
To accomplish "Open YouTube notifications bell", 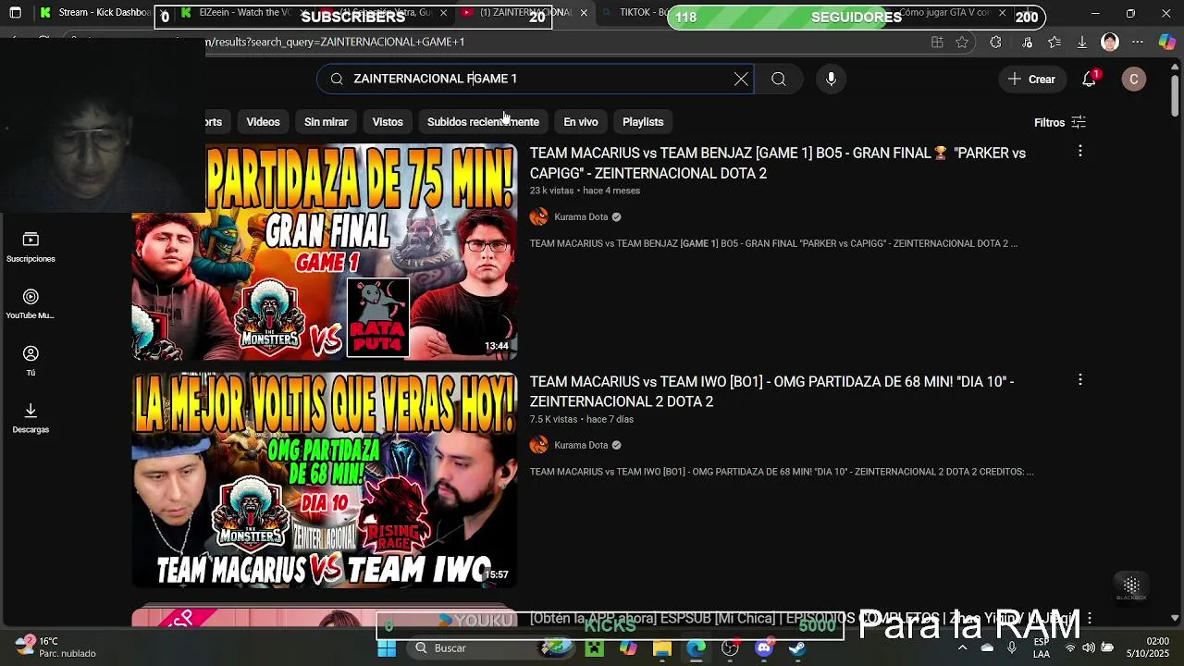I will point(1090,80).
